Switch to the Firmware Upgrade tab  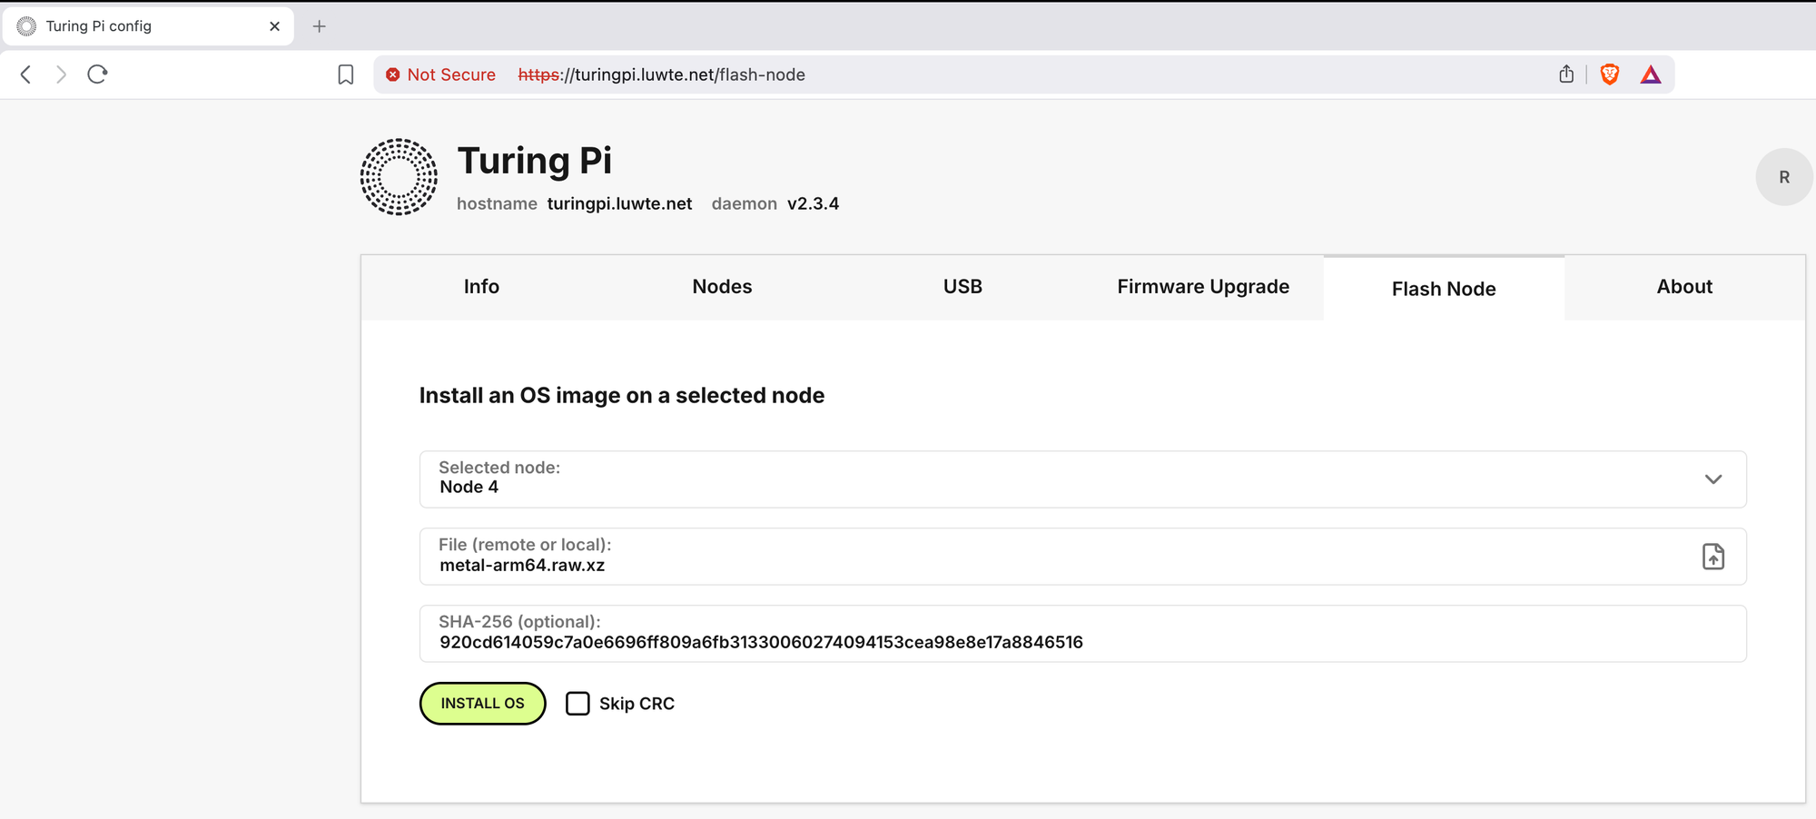tap(1202, 287)
